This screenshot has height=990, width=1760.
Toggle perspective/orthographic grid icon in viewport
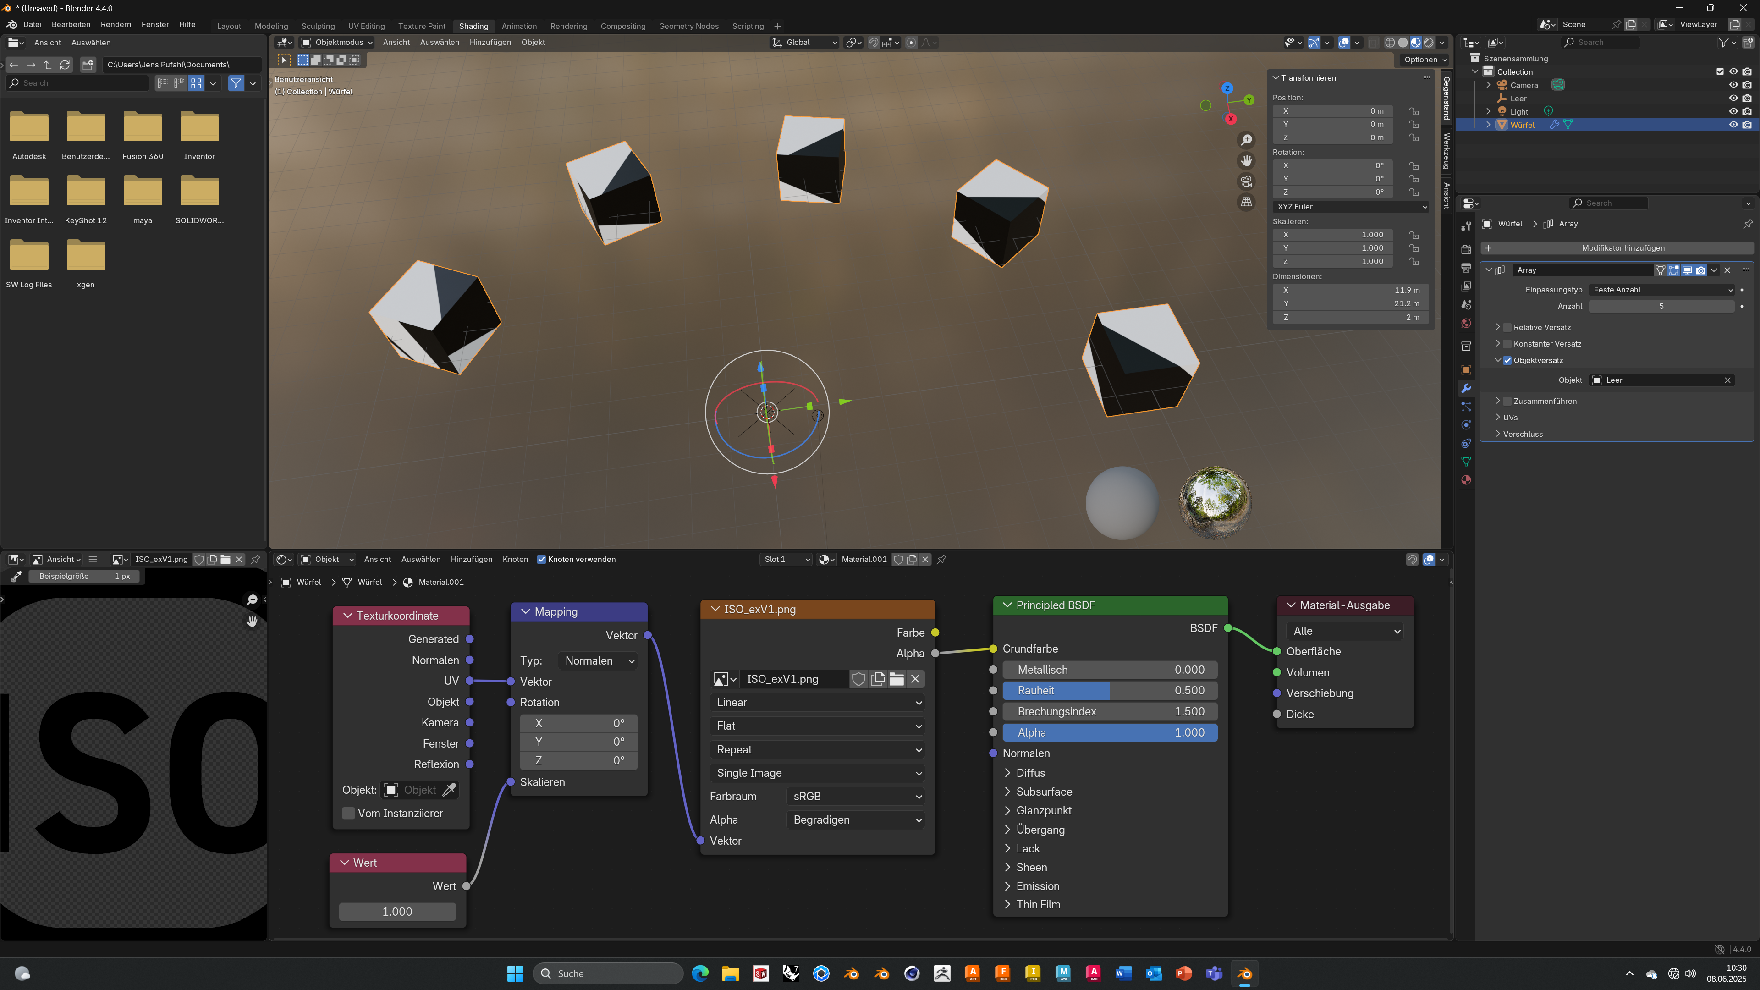(1246, 202)
